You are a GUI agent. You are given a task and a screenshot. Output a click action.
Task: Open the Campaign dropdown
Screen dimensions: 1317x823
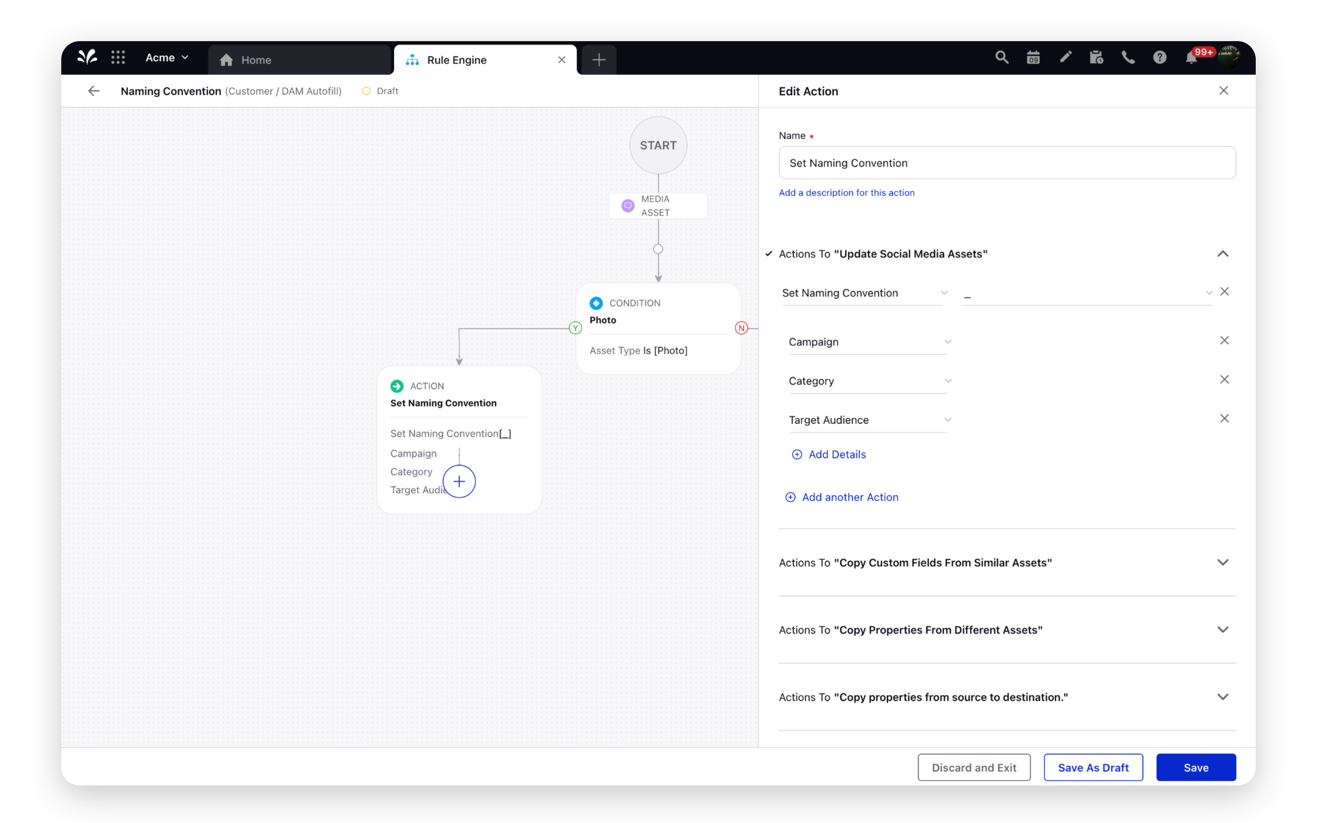tap(868, 342)
